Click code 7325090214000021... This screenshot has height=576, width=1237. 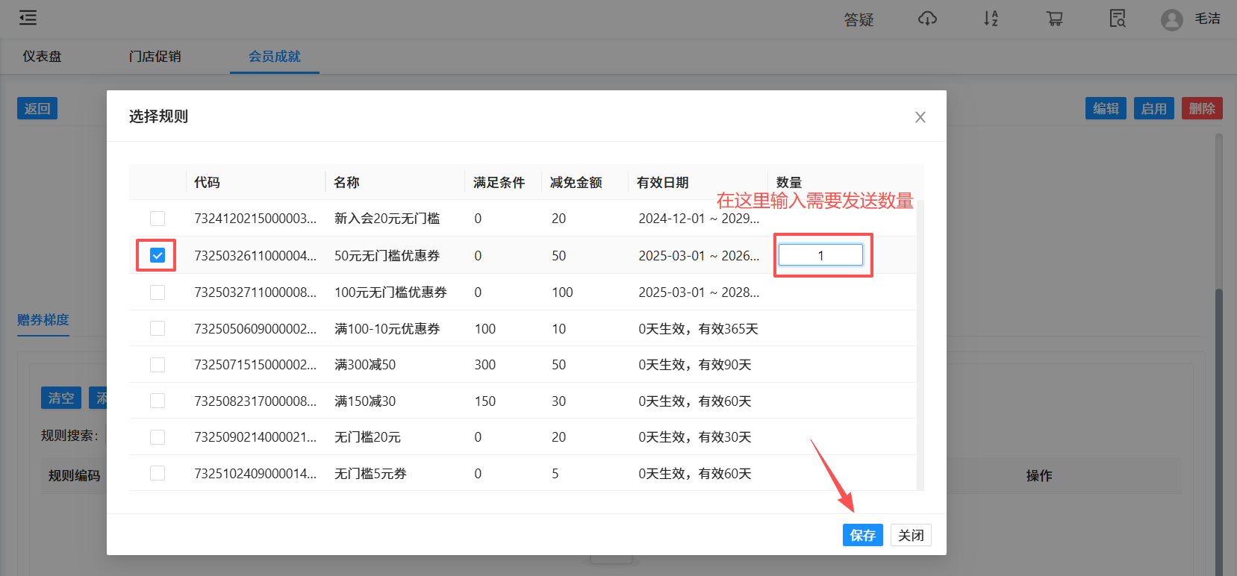point(255,437)
